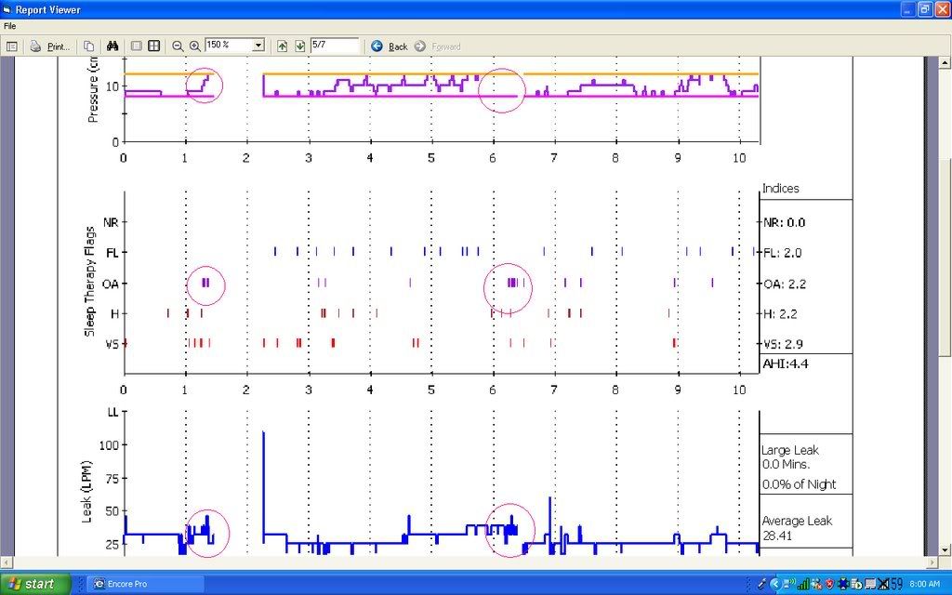Click the Large Leak label

(790, 451)
